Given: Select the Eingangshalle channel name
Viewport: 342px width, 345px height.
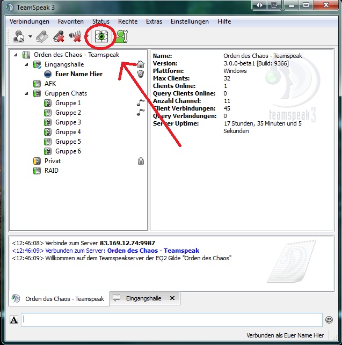Looking at the screenshot, I should pyautogui.click(x=64, y=64).
